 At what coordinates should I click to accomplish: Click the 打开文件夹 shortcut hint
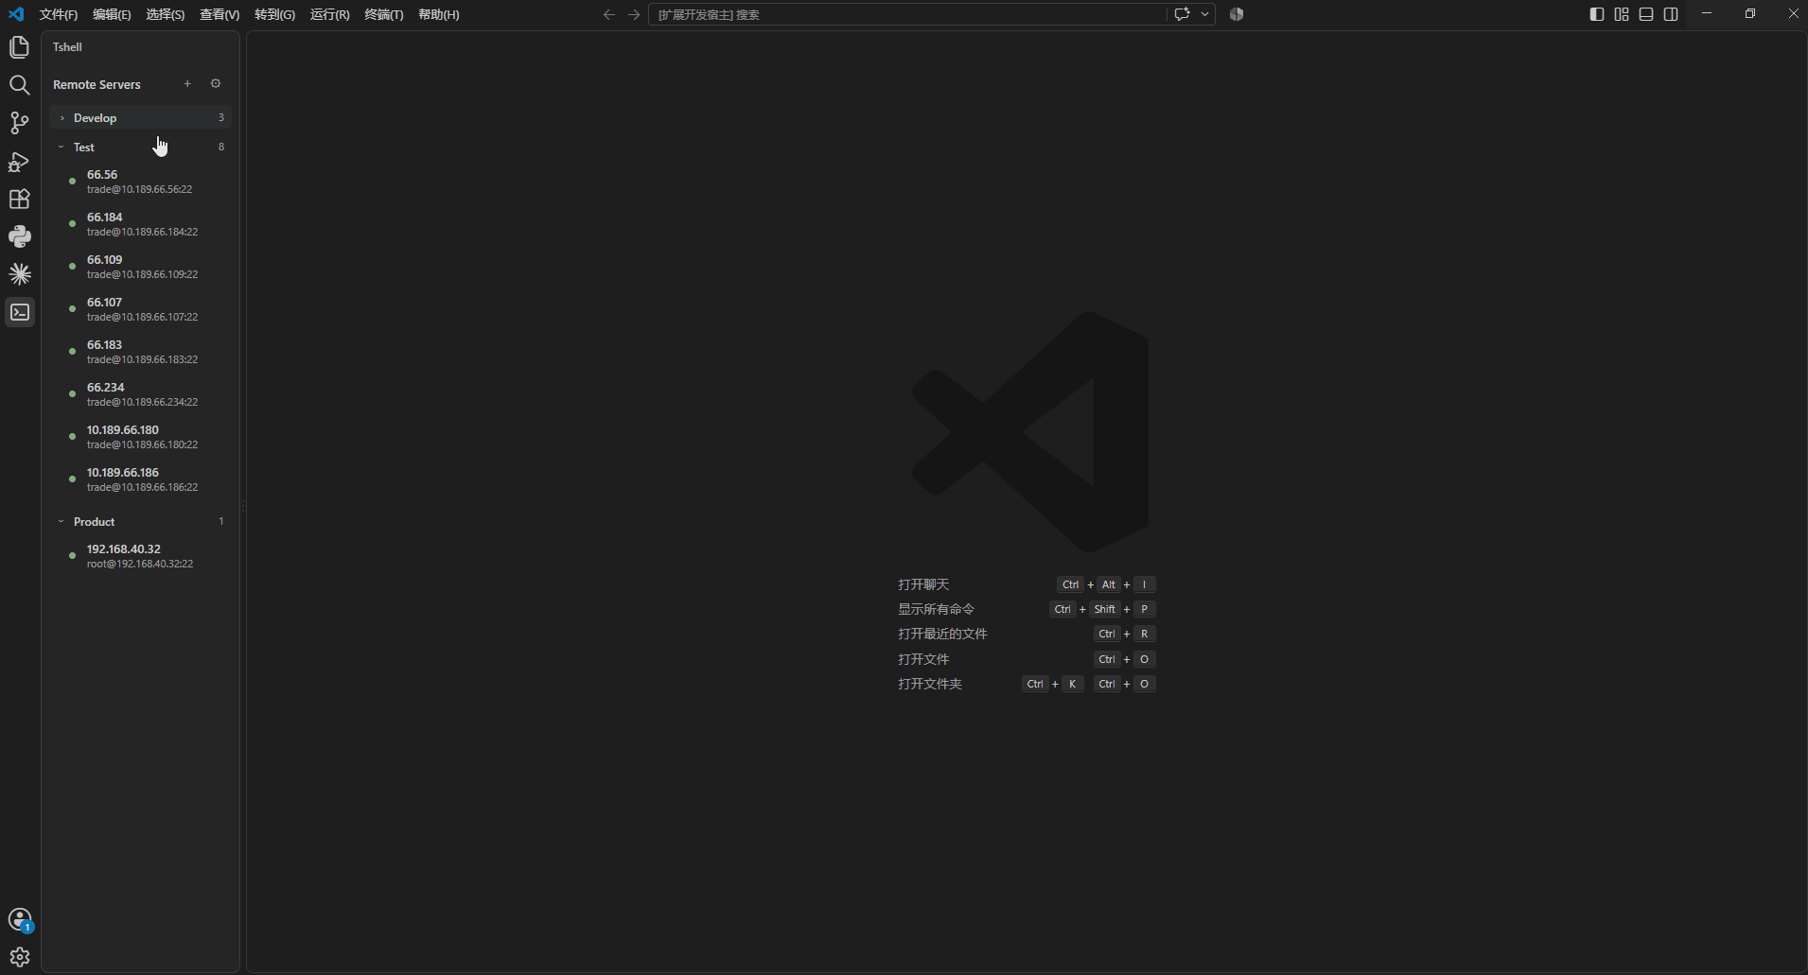1027,684
